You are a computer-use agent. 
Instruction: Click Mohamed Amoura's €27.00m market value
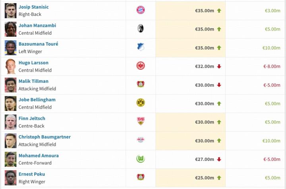[x=205, y=159]
